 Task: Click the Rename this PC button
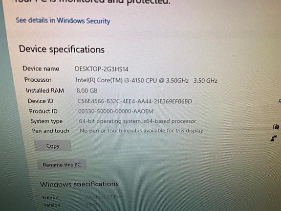click(62, 164)
